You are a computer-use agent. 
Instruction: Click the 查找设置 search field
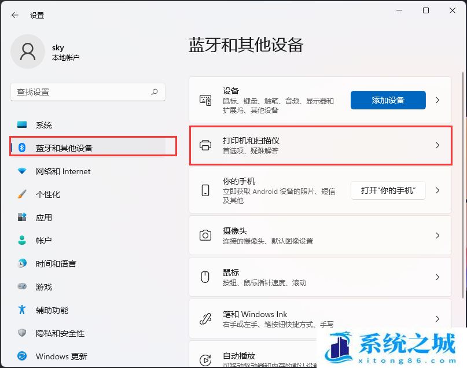point(88,92)
